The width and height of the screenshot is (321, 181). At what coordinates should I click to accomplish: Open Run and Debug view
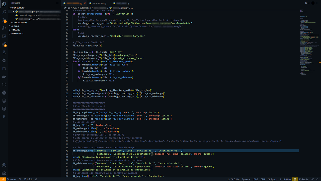click(x=4, y=28)
